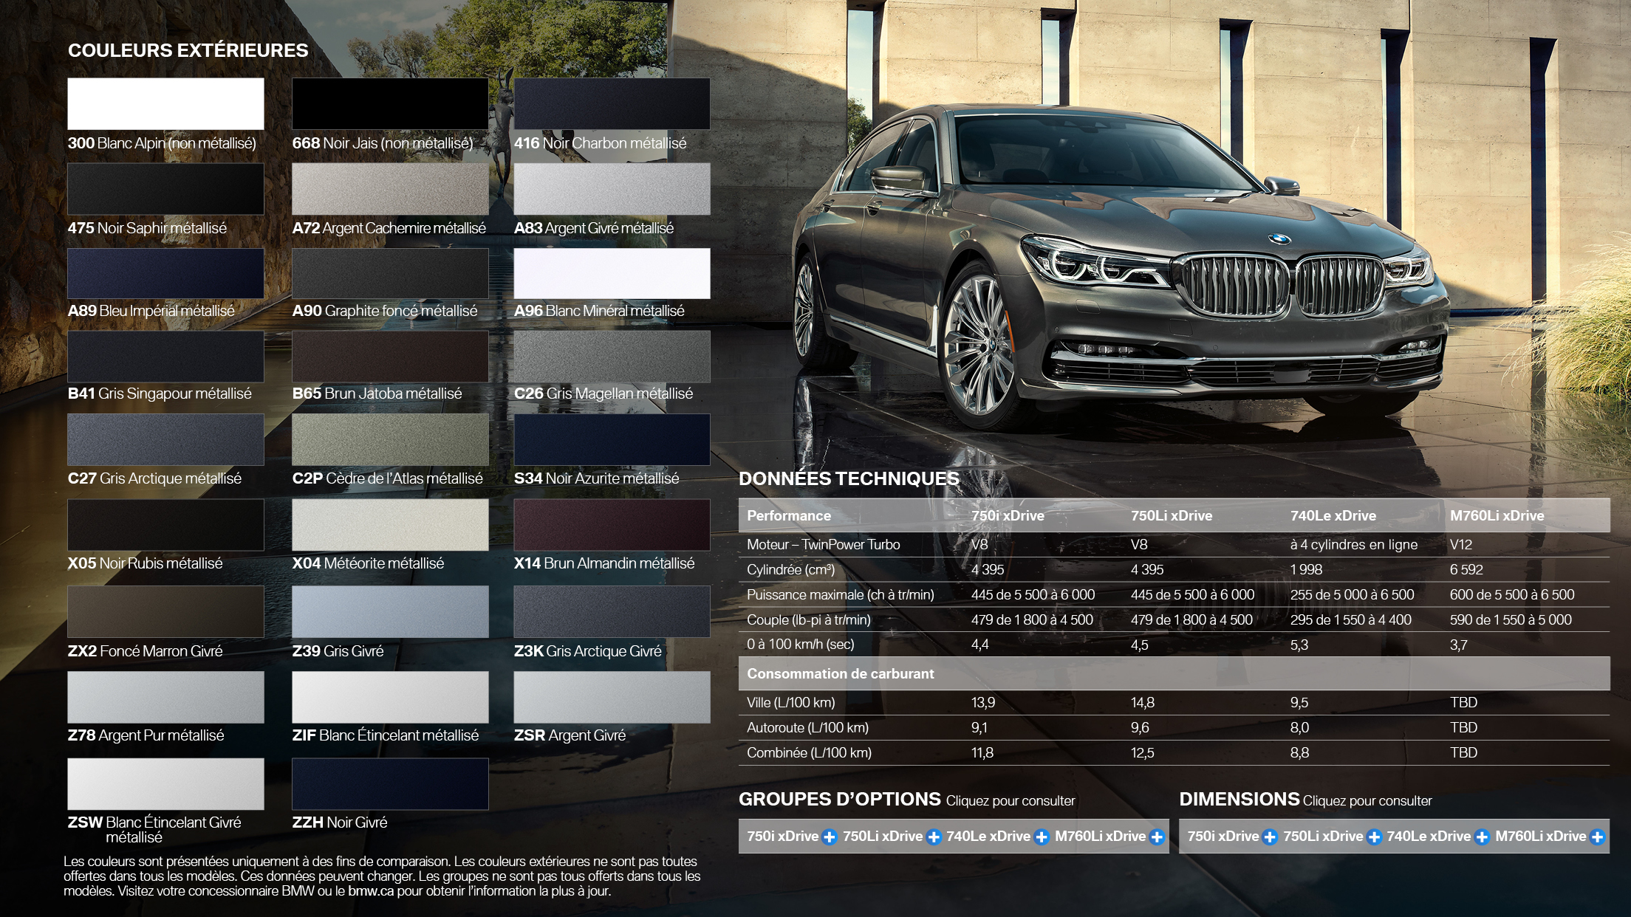1631x917 pixels.
Task: Choose the Z3K Gris Arctique Givré swatch
Action: [612, 611]
